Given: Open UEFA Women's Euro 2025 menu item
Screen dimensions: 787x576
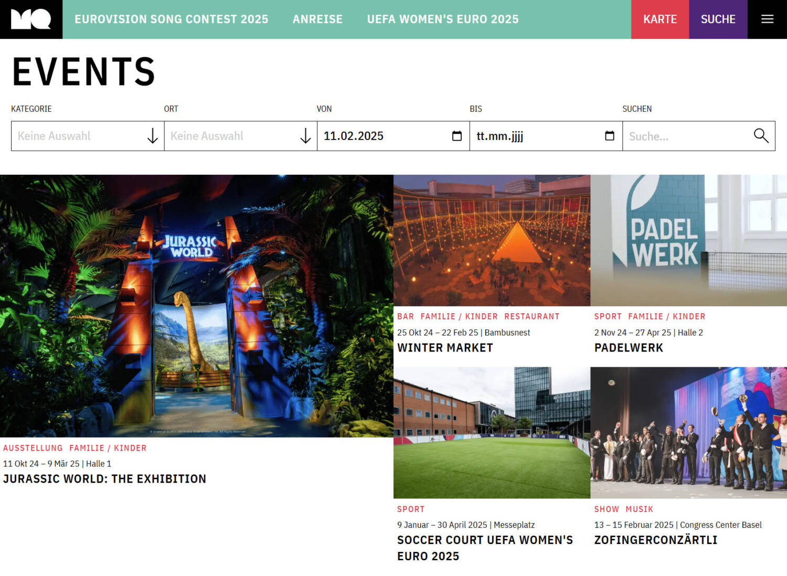Looking at the screenshot, I should 442,19.
